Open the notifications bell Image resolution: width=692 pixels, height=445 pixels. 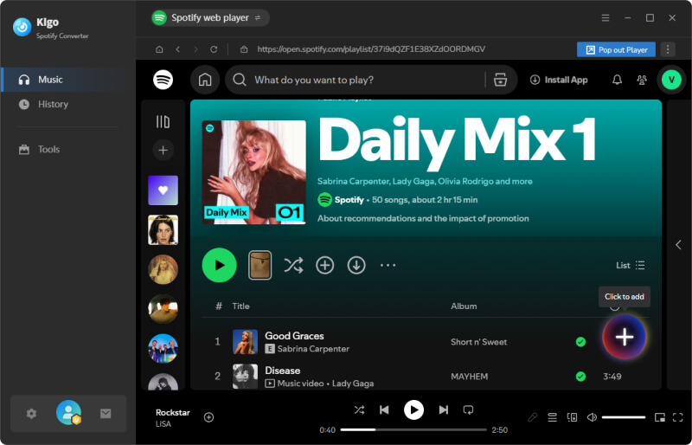pyautogui.click(x=617, y=80)
